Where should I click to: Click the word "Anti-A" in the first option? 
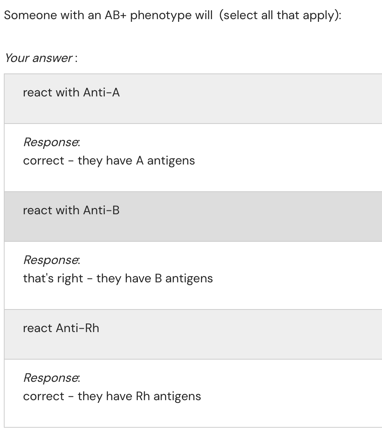tap(101, 93)
